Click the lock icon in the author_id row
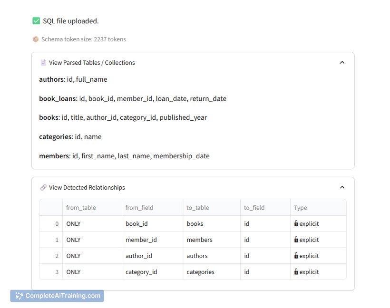The height and width of the screenshot is (308, 390). (x=296, y=255)
